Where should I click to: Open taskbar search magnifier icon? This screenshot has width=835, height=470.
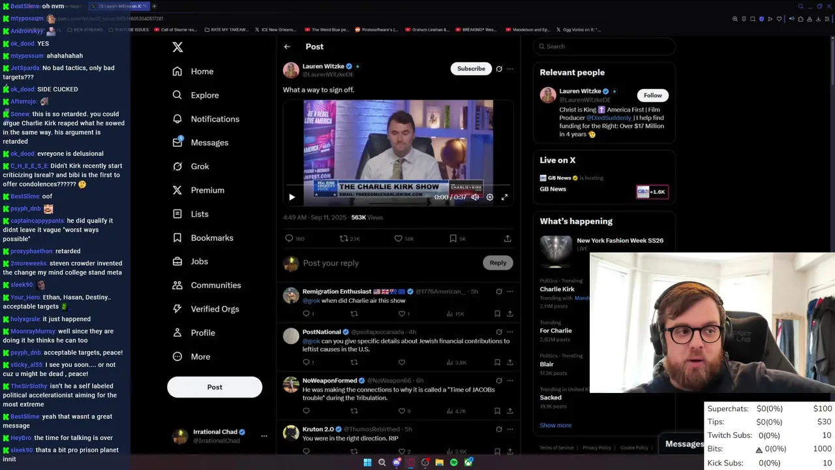[382, 462]
